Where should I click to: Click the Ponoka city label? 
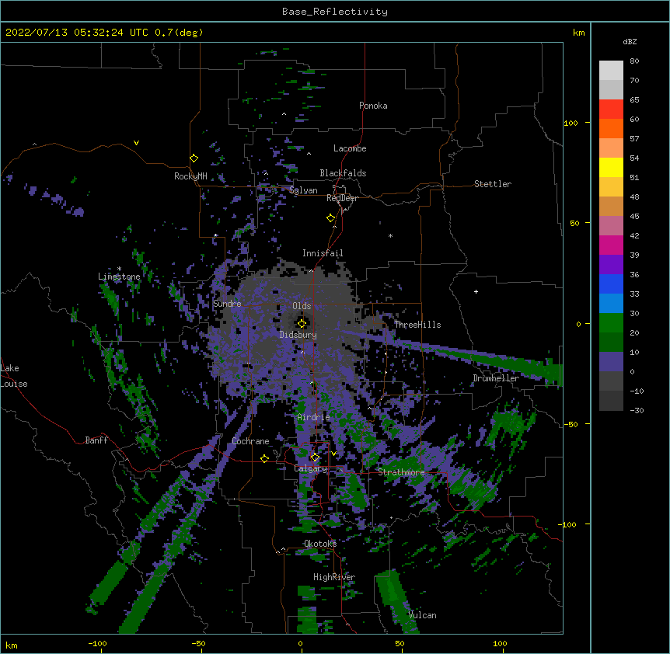(373, 106)
